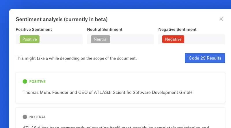
Task: Click the Sentiment analysis dialog title
Action: point(62,20)
